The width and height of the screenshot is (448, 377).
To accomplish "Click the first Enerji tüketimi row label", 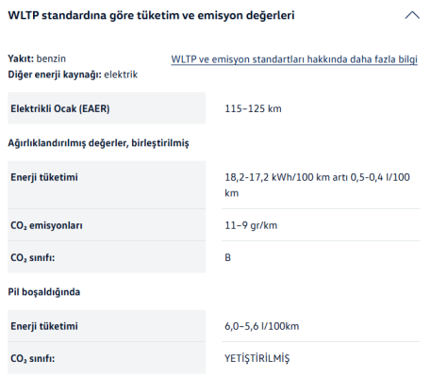I will [x=44, y=177].
